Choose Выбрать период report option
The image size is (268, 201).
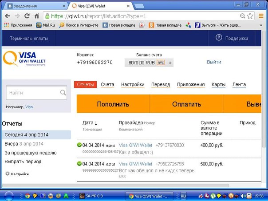coord(23,162)
